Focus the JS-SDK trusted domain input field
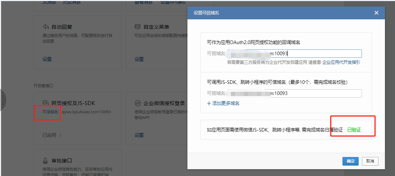Image resolution: width=395 pixels, height=176 pixels. (294, 94)
